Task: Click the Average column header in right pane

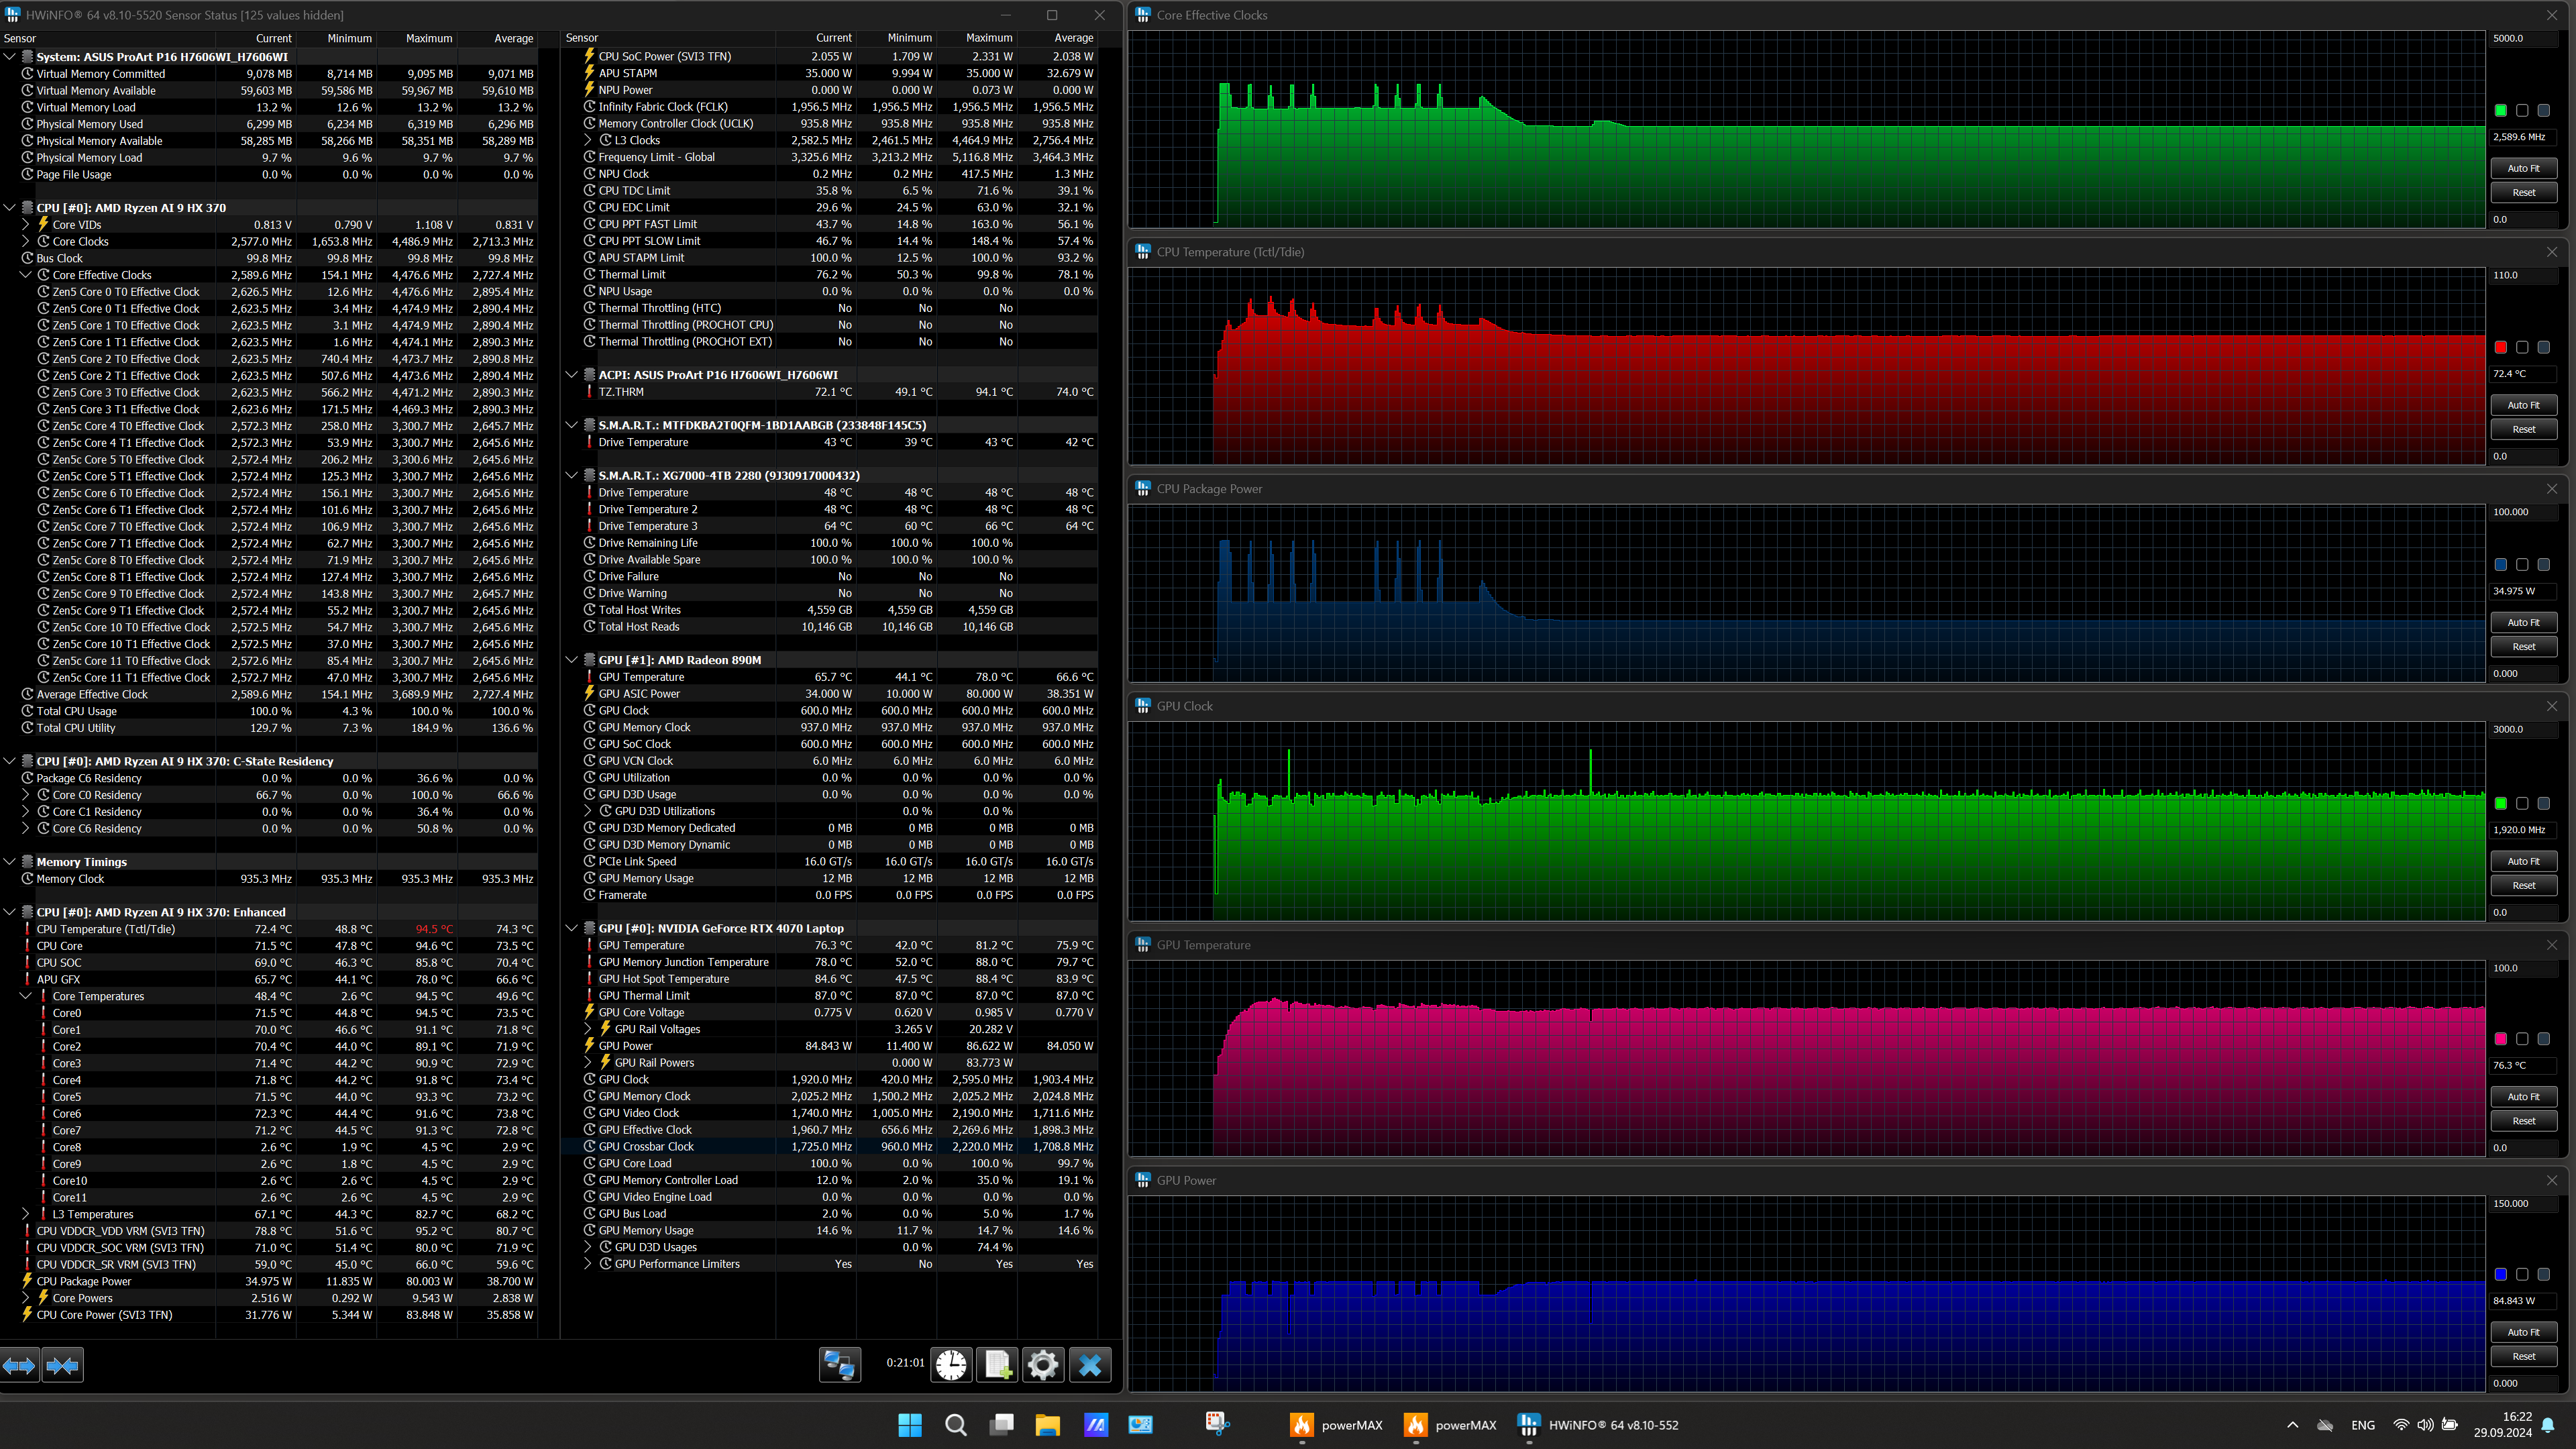Action: (1073, 38)
